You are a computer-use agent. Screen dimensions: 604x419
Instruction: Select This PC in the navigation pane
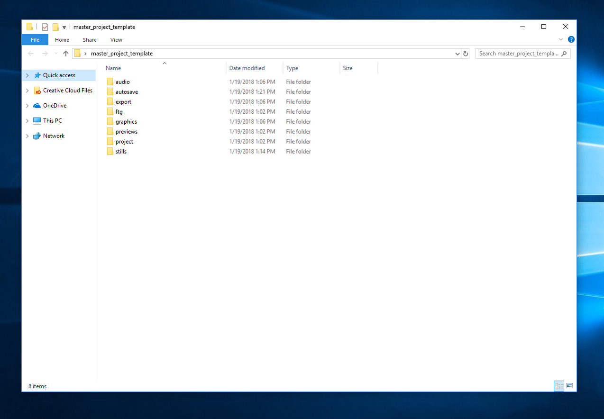tap(53, 121)
